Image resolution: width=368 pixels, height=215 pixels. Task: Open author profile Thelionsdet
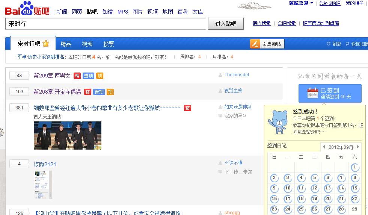(237, 75)
